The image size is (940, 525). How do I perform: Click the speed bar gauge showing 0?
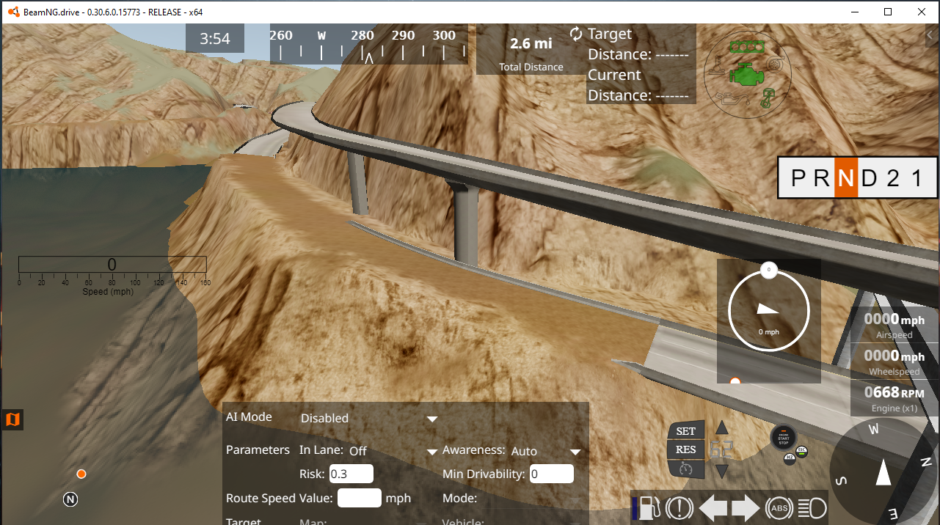coord(112,265)
